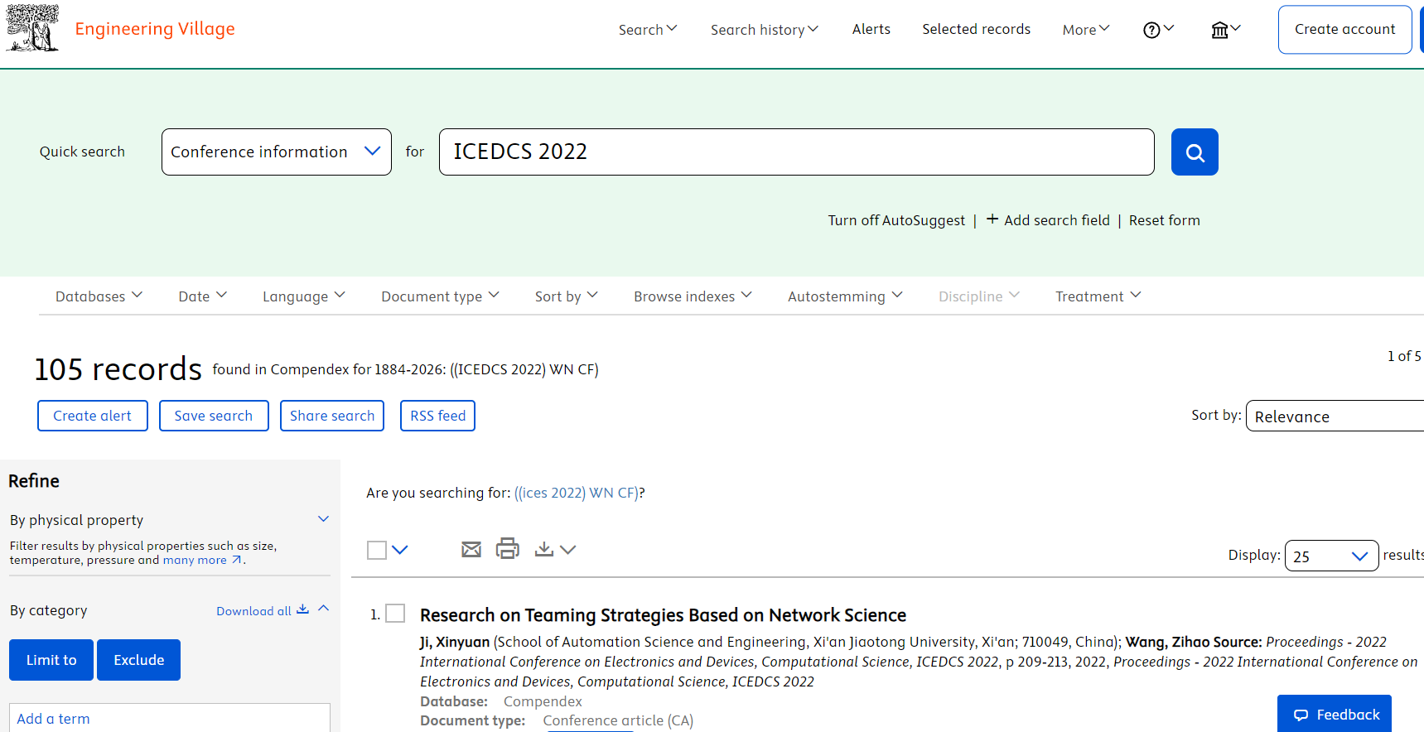Open Selected records page
Image resolution: width=1424 pixels, height=732 pixels.
tap(976, 29)
